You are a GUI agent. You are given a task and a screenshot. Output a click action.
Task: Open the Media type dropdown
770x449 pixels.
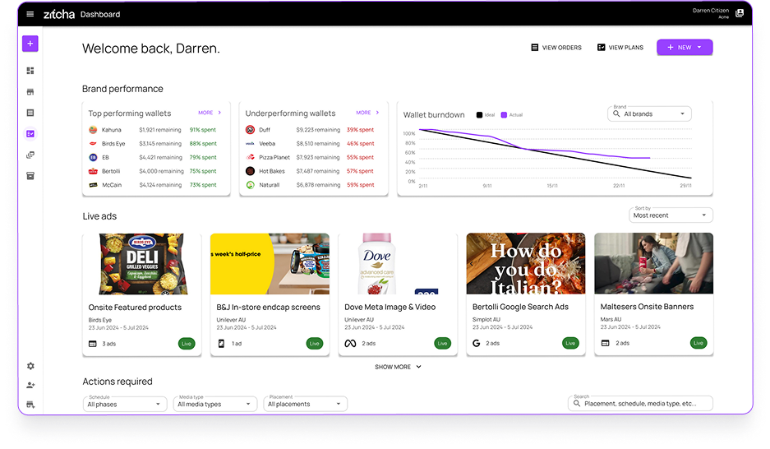pos(215,405)
